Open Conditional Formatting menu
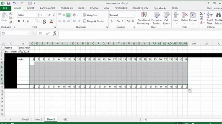This screenshot has height=124, width=222. 144,18
